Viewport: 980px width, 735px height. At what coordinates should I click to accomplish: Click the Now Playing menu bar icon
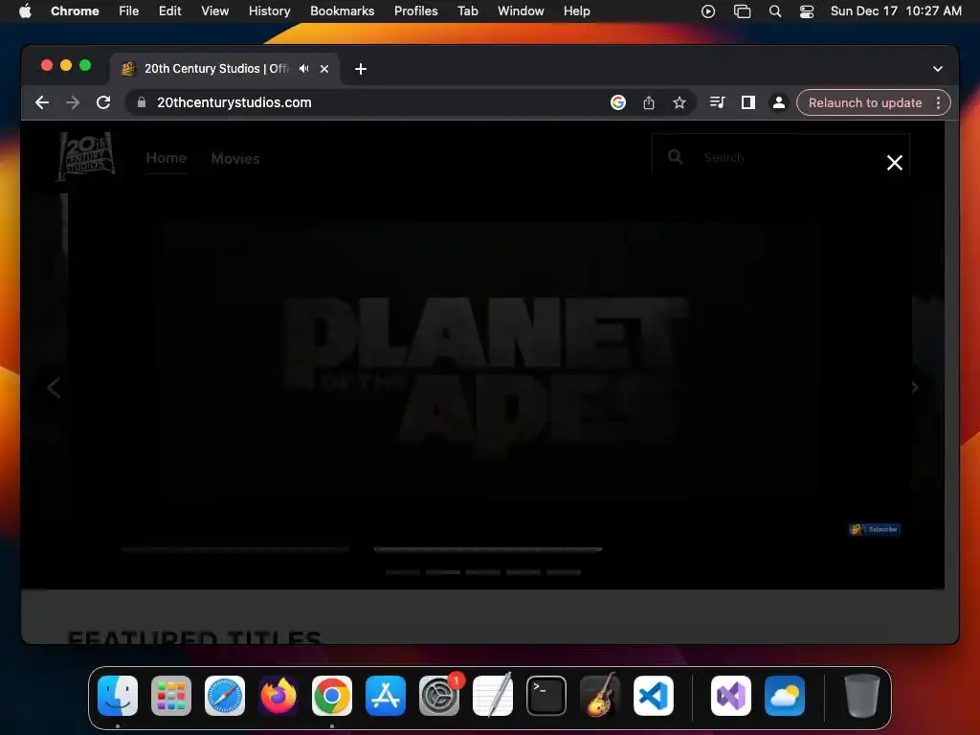click(x=708, y=11)
